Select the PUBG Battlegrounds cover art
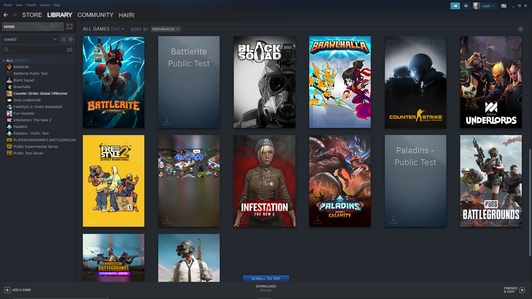 pyautogui.click(x=491, y=181)
